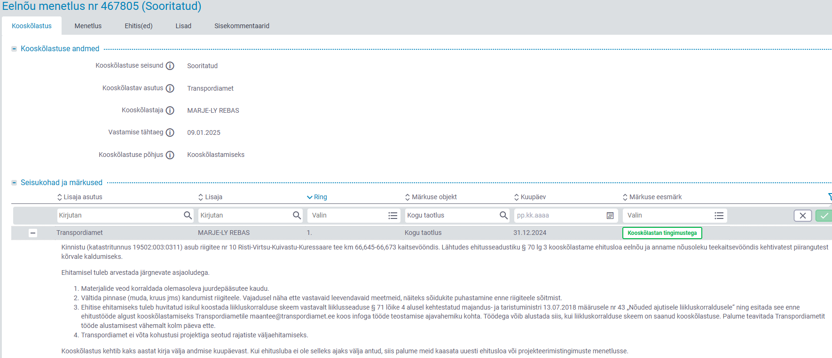Click the Transpordiamet cell in the row
The height and width of the screenshot is (358, 832).
[79, 233]
